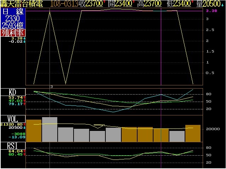Click the first brown volume bar on the left

tap(34, 131)
